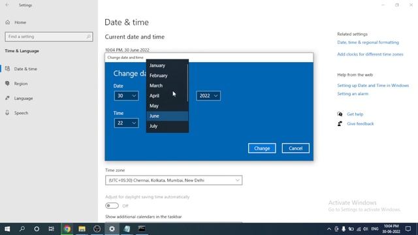This screenshot has width=418, height=235.
Task: Choose March from month dropdown list
Action: point(167,86)
